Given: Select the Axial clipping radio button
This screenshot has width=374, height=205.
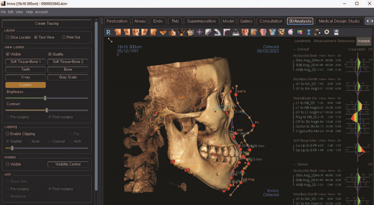Looking at the screenshot, I should point(28,141).
